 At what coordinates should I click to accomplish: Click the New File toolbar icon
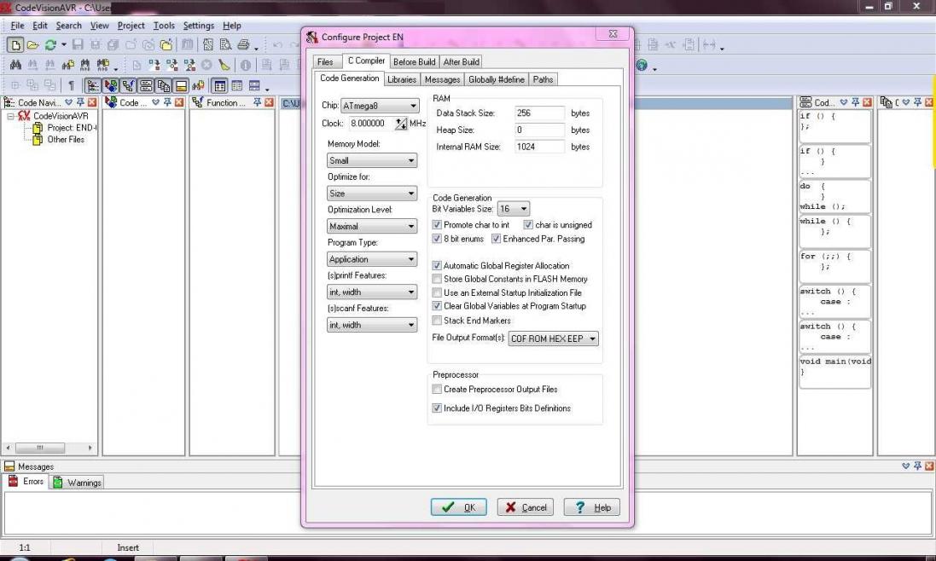coord(15,44)
